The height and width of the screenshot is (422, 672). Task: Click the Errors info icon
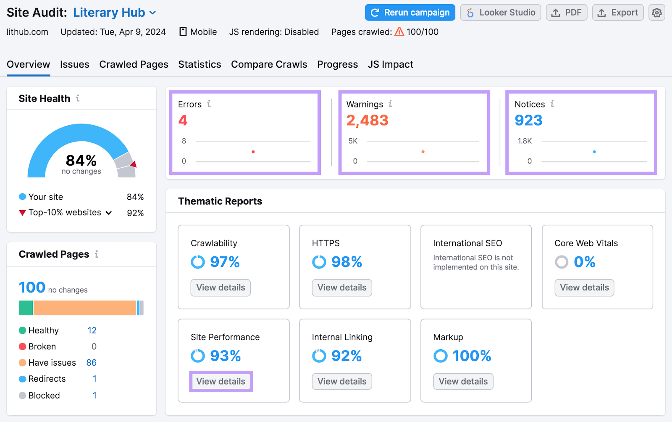(210, 103)
